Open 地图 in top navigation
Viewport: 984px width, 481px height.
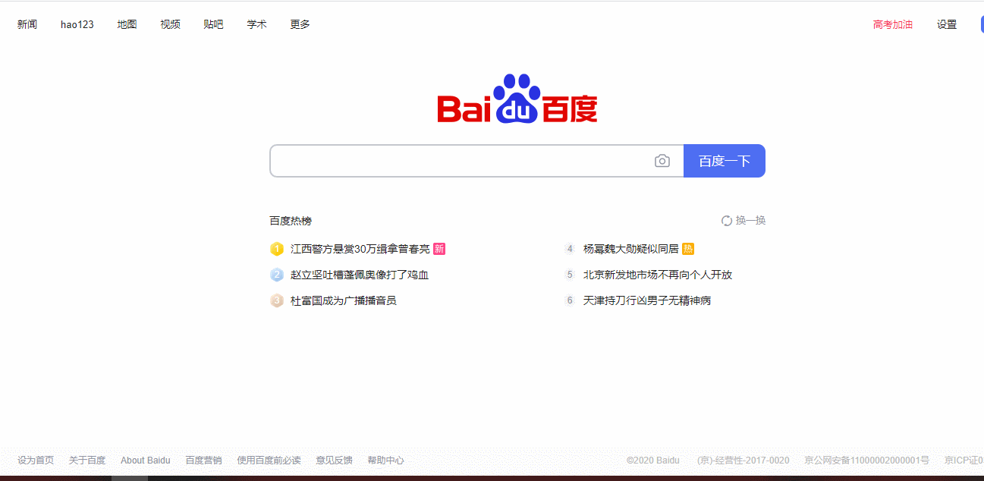(127, 24)
